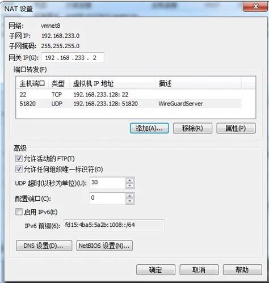Open 属性(P) for the selected rule
269x283 pixels.
(x=236, y=128)
